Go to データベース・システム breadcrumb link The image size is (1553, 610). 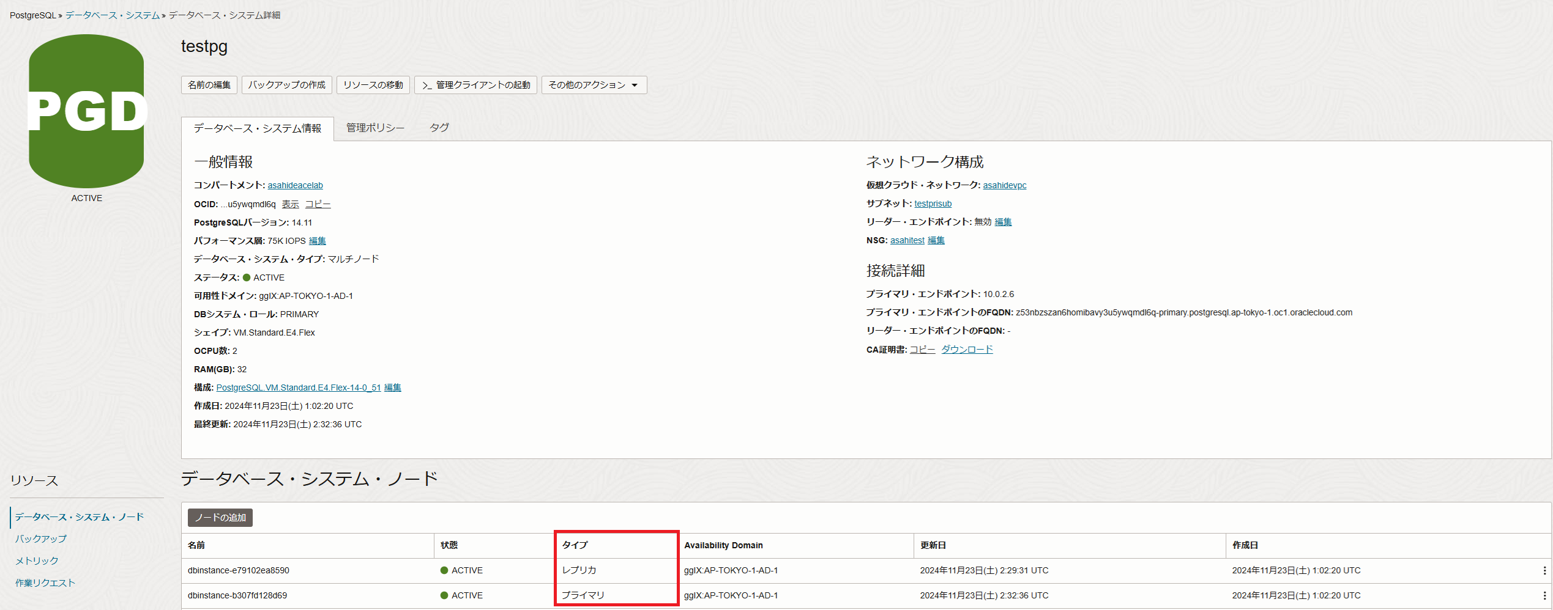pyautogui.click(x=113, y=15)
